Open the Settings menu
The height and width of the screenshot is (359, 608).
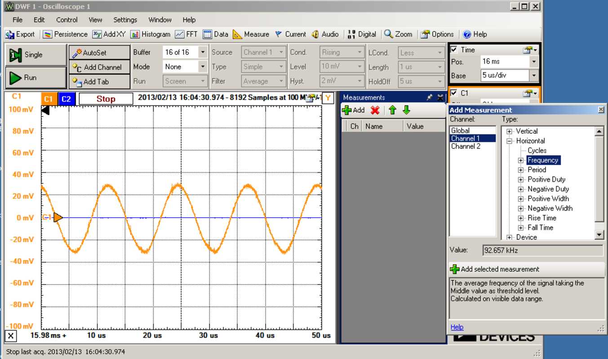pos(125,20)
